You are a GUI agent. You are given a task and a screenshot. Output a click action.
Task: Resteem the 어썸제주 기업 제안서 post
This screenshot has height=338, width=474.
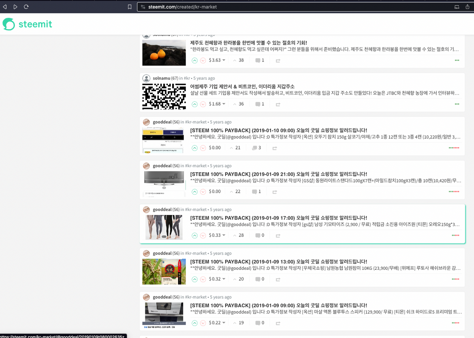click(x=278, y=104)
